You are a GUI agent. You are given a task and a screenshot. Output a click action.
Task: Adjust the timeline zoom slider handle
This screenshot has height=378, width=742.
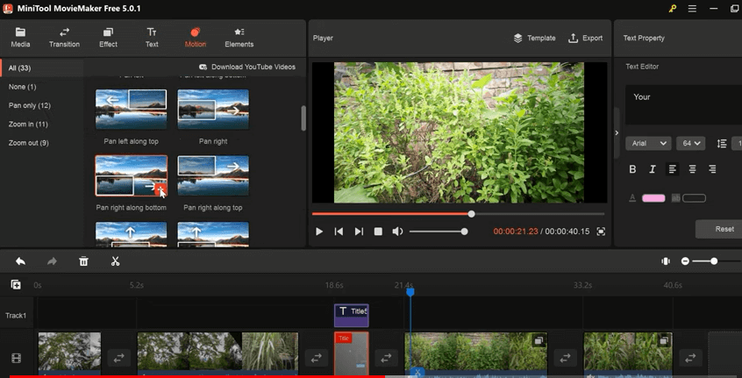tap(714, 261)
